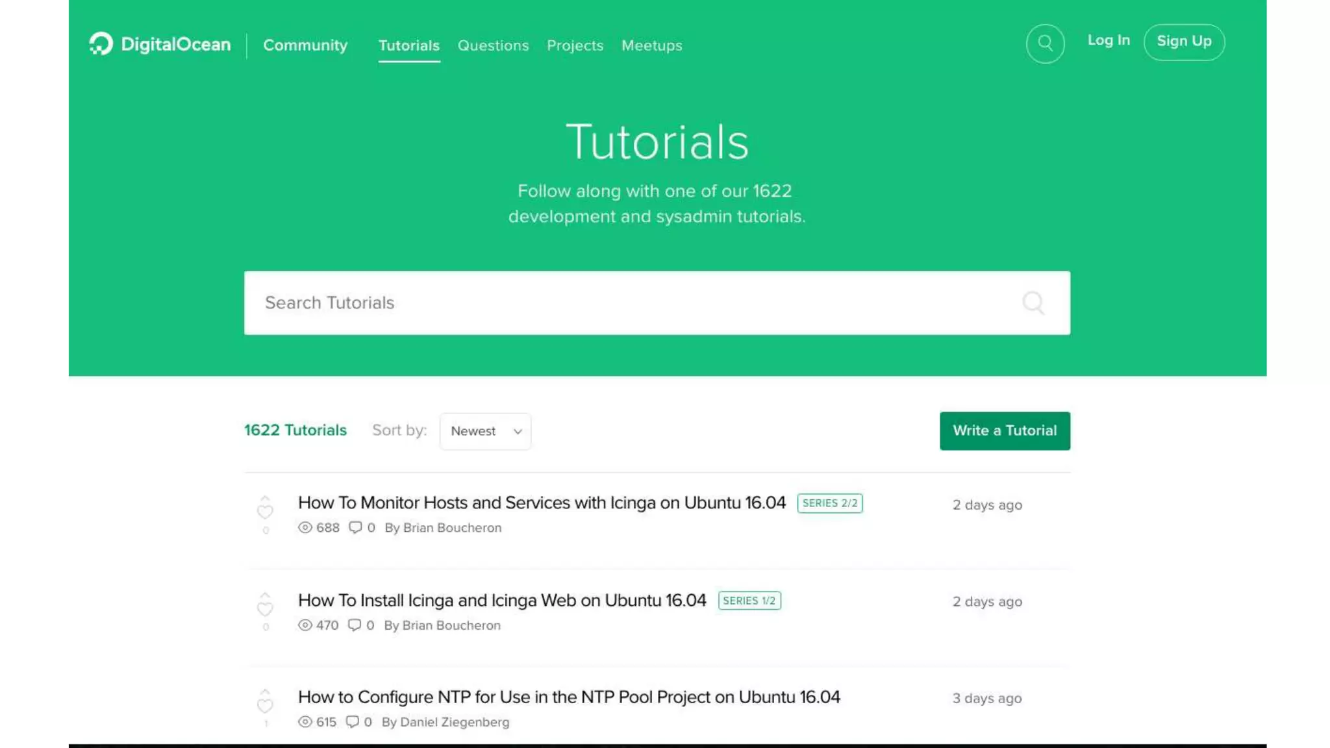Upvote heart on Monitor Hosts Icinga tutorial

(265, 510)
